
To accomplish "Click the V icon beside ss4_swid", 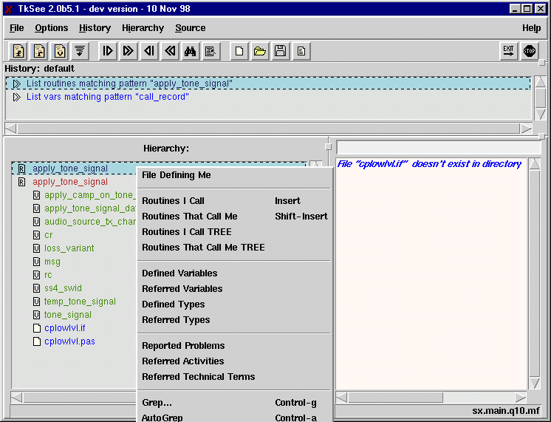I will point(36,288).
